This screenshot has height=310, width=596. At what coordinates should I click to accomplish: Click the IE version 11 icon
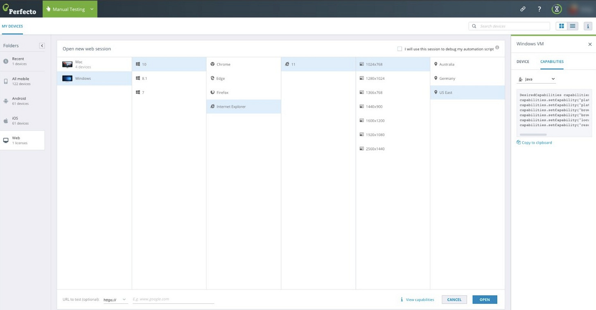pyautogui.click(x=287, y=64)
